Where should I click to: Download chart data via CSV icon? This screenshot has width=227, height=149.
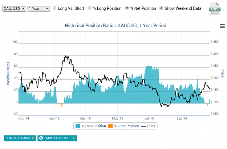point(215,8)
